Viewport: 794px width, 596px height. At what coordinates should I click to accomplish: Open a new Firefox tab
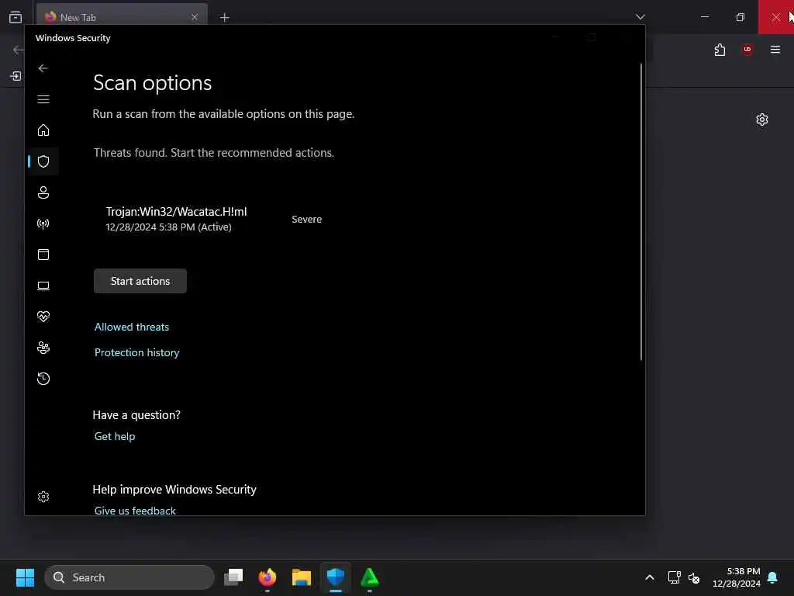pyautogui.click(x=224, y=18)
